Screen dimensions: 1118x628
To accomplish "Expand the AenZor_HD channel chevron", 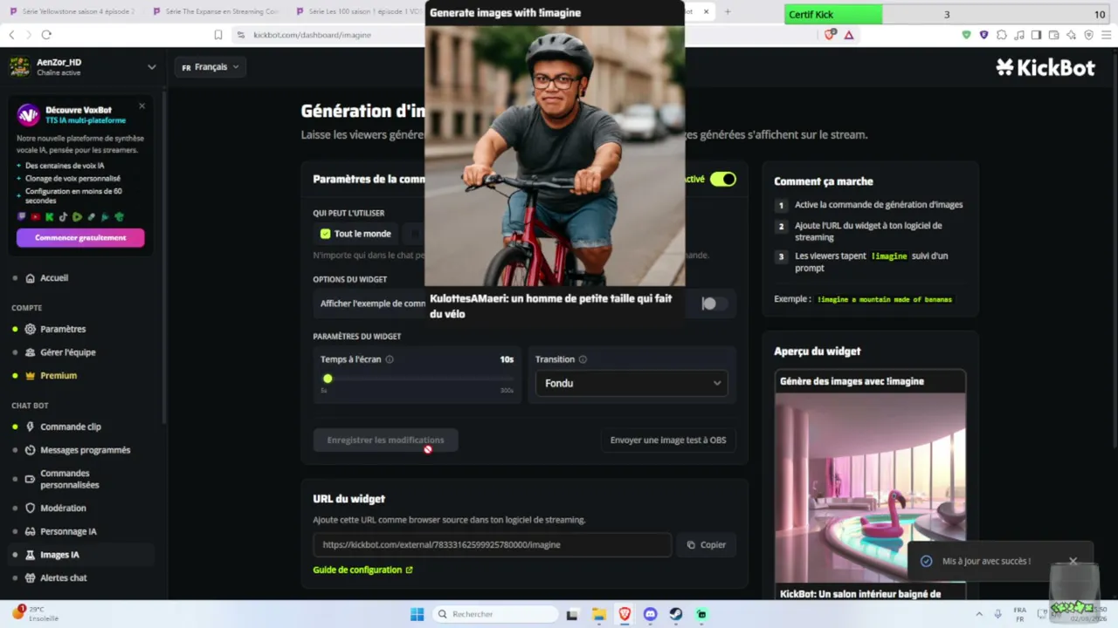I will coord(152,67).
